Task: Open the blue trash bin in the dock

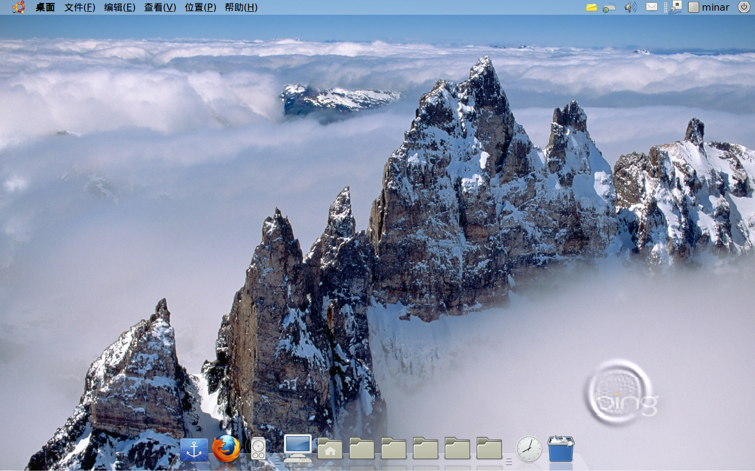Action: click(560, 449)
